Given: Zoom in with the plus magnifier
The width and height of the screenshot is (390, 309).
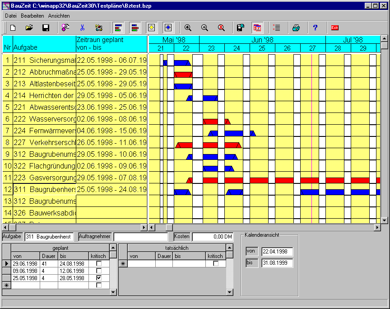Looking at the screenshot, I should coord(188,28).
